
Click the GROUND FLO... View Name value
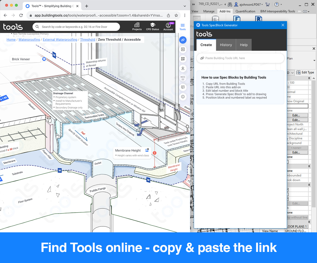[296, 231]
